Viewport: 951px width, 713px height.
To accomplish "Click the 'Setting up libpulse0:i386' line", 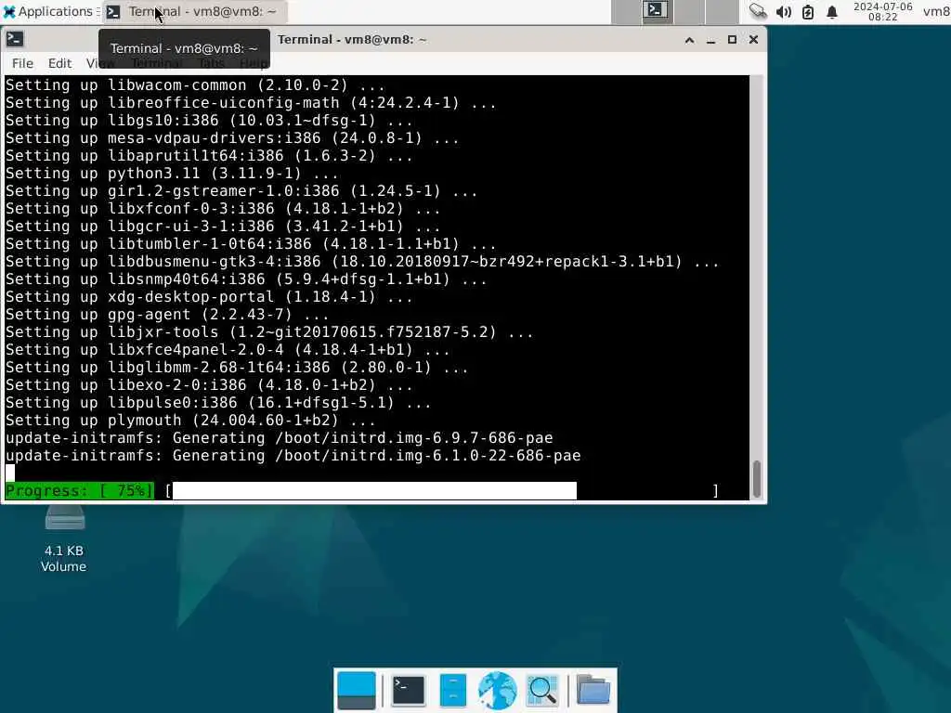I will (218, 403).
